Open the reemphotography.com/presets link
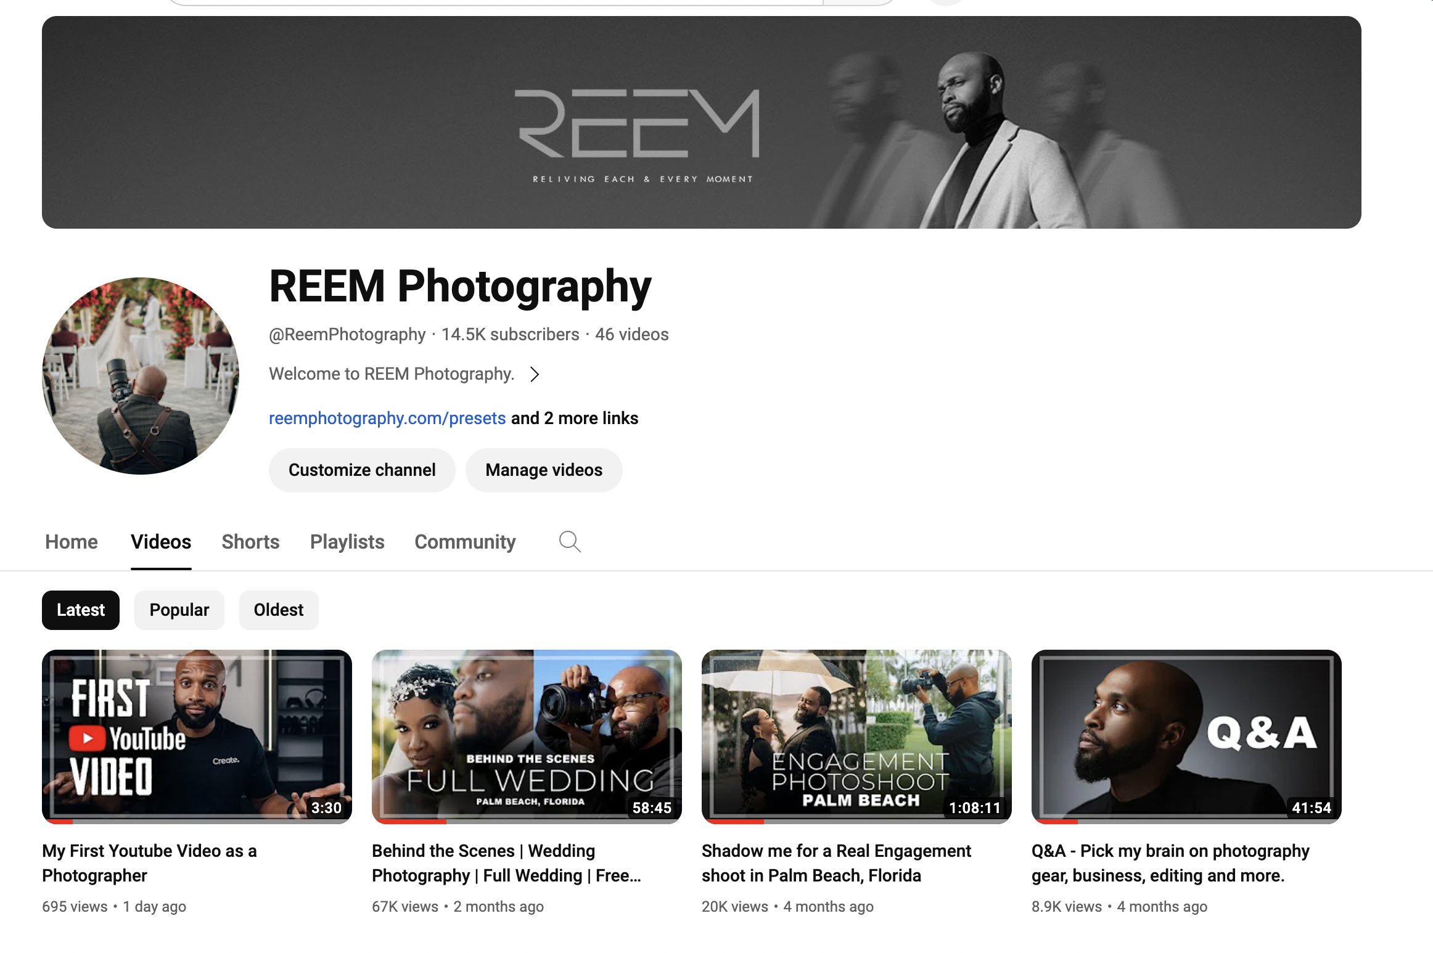The height and width of the screenshot is (953, 1433). coord(387,418)
